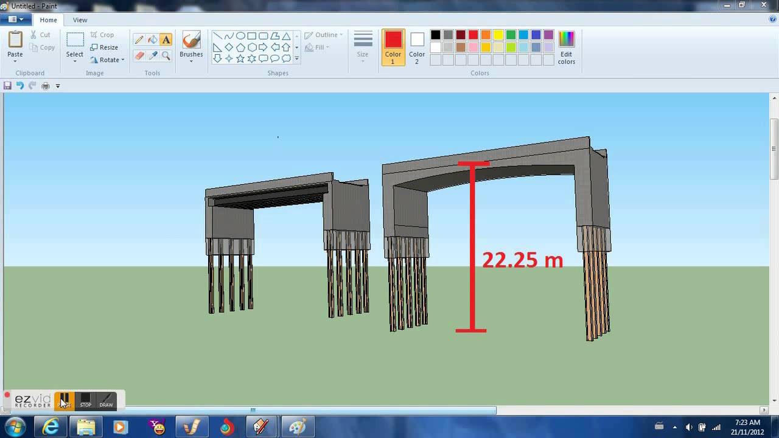This screenshot has height=438, width=779.
Task: Switch to the View ribbon tab
Action: 80,19
